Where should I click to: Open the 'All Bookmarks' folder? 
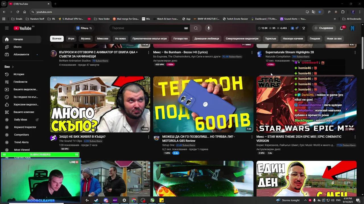tap(351, 19)
